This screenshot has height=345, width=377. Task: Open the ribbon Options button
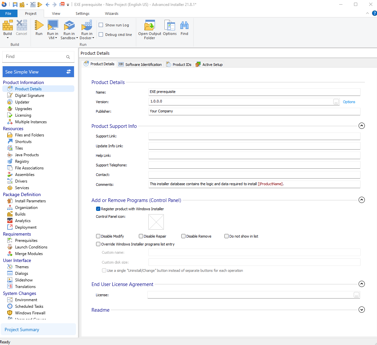170,28
